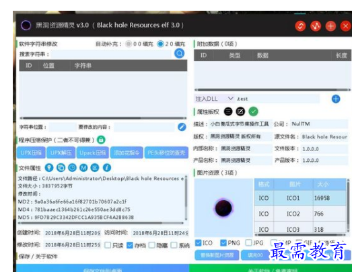Click the crossed-box icon in 文件属性
This screenshot has height=272, width=352.
95,168
